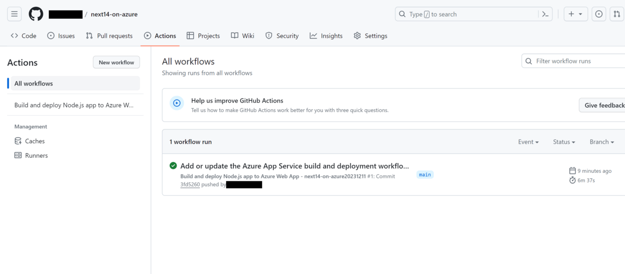Click the 1 workflow run heading

point(191,142)
